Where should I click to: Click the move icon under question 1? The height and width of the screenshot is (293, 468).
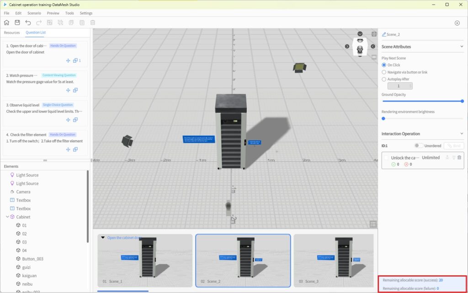(68, 60)
